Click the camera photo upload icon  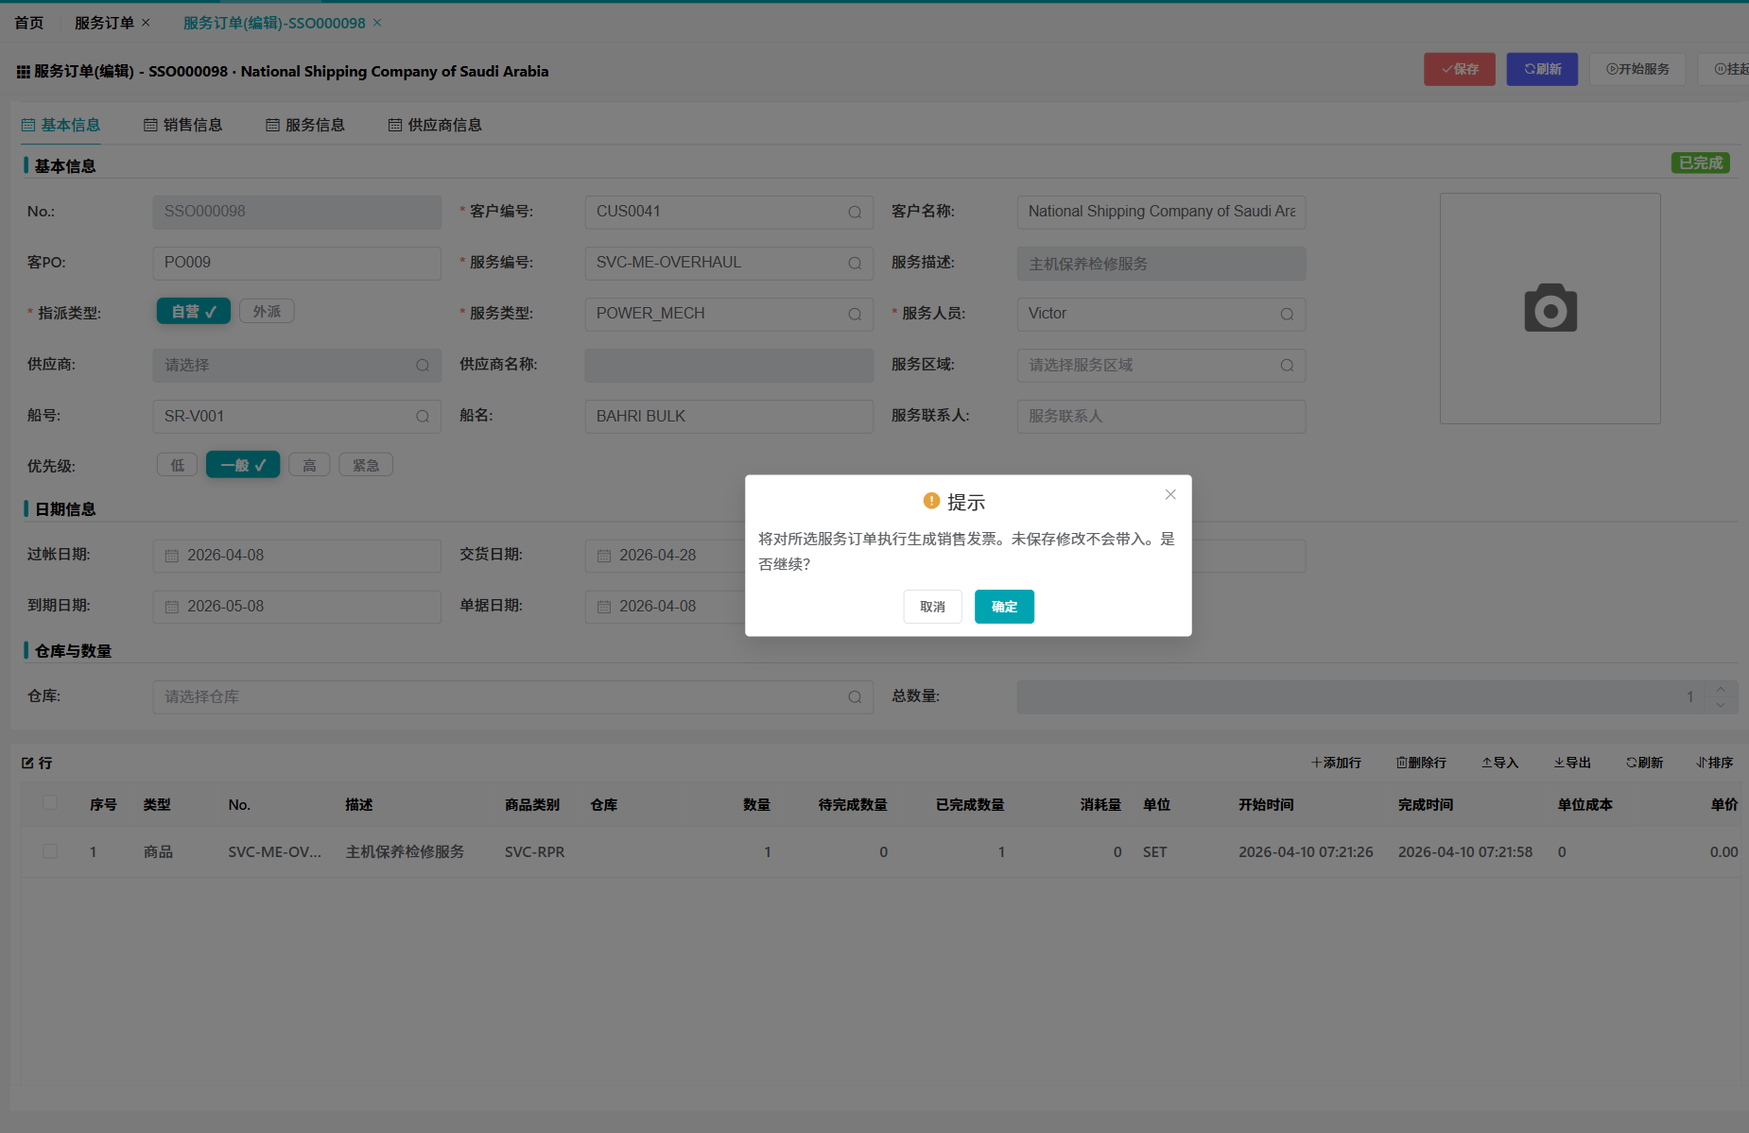tap(1550, 308)
